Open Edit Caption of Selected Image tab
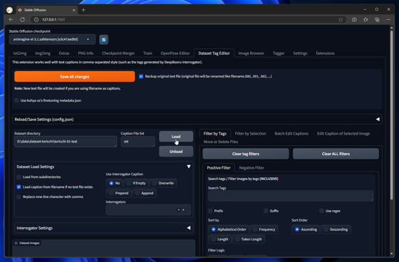 pos(343,134)
